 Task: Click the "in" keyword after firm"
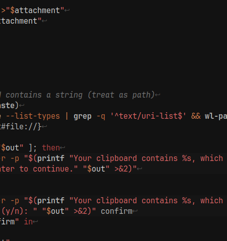28,222
